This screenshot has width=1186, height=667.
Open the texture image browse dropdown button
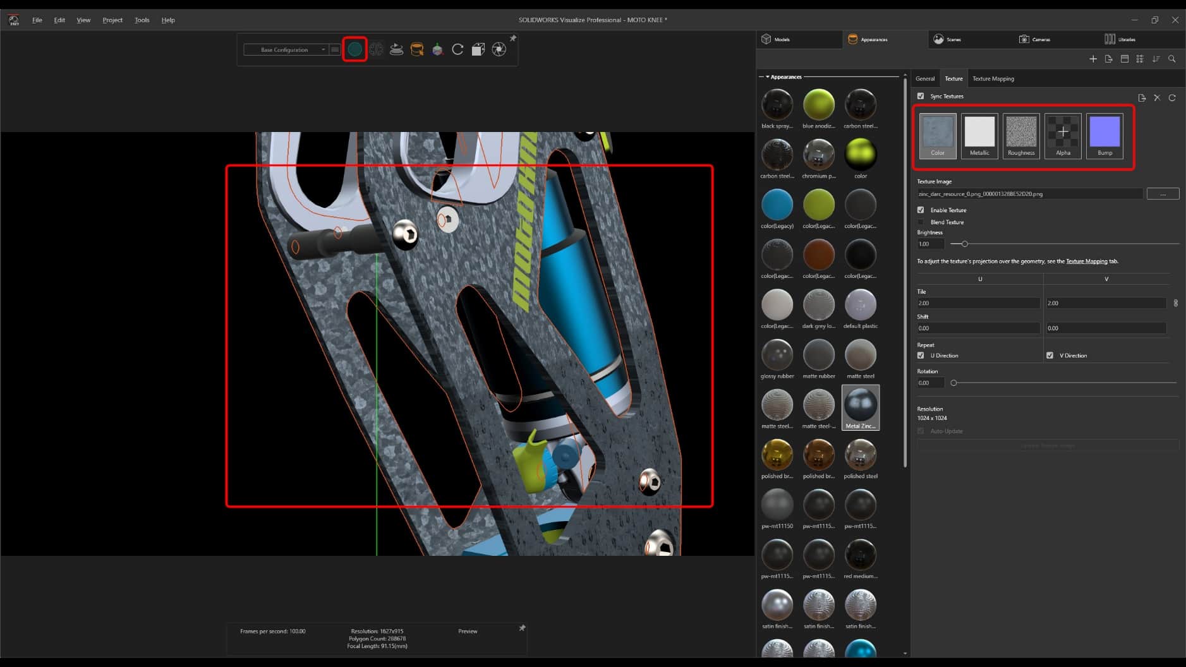coord(1163,193)
